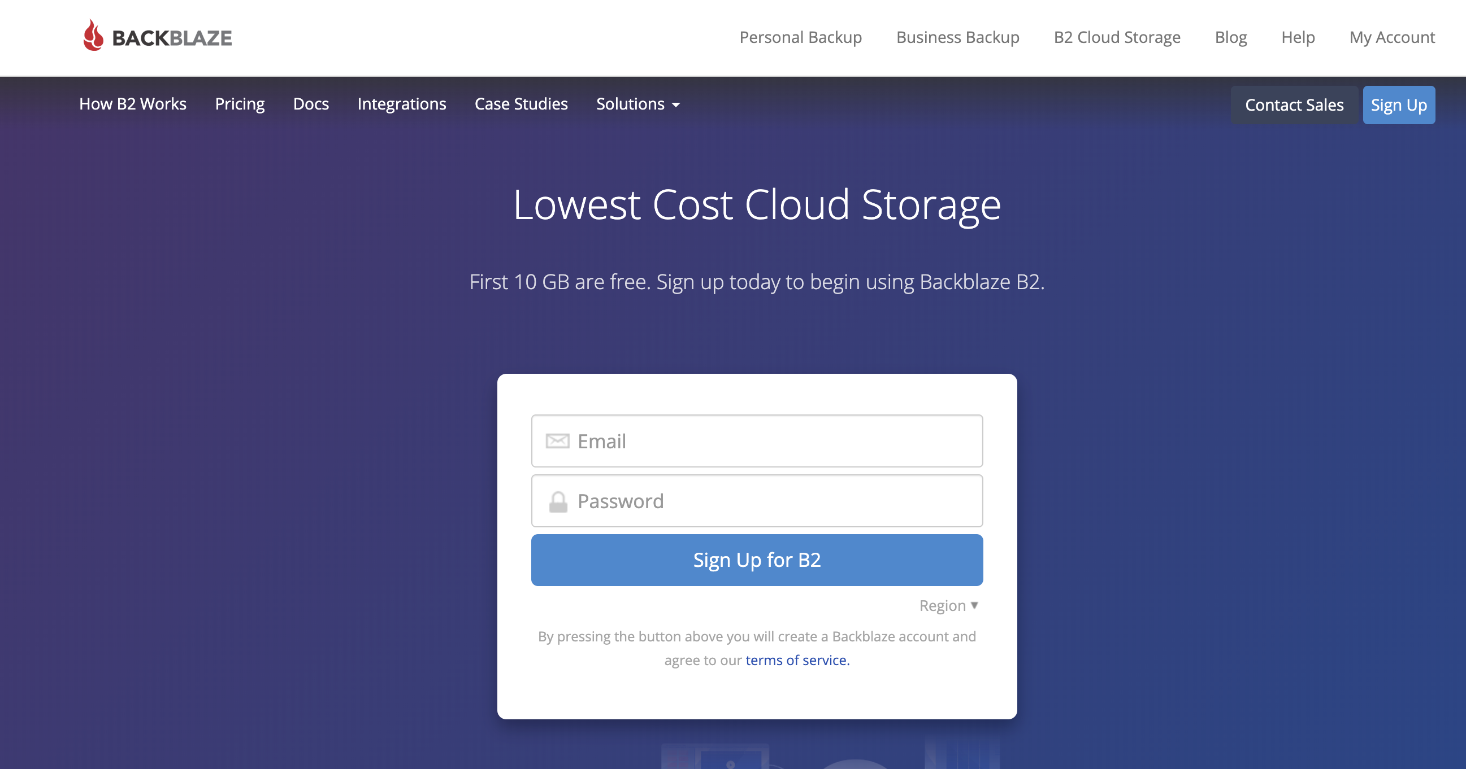
Task: Click the Lowest Cost Cloud Storage heading
Action: [x=756, y=205]
